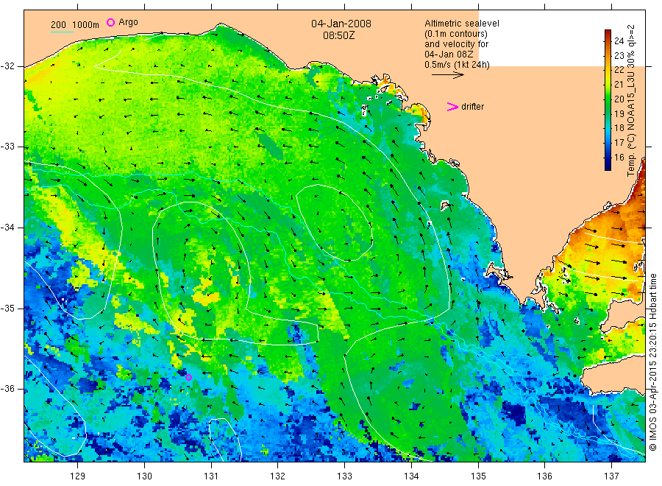
Task: Click the longitude label 135
Action: pyautogui.click(x=478, y=476)
